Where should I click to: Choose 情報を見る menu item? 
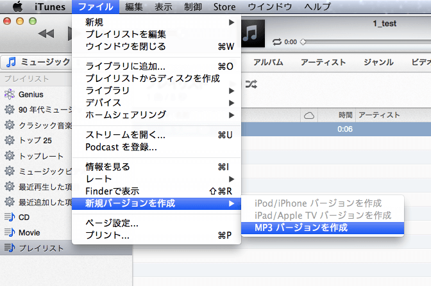[x=156, y=167]
